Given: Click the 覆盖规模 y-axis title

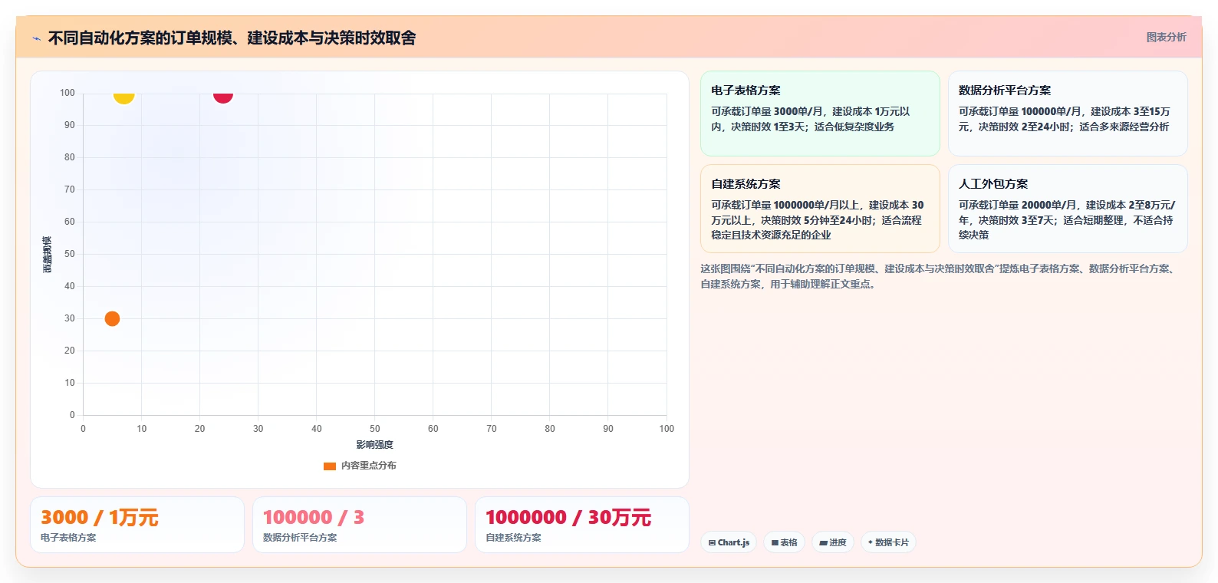Looking at the screenshot, I should (47, 254).
